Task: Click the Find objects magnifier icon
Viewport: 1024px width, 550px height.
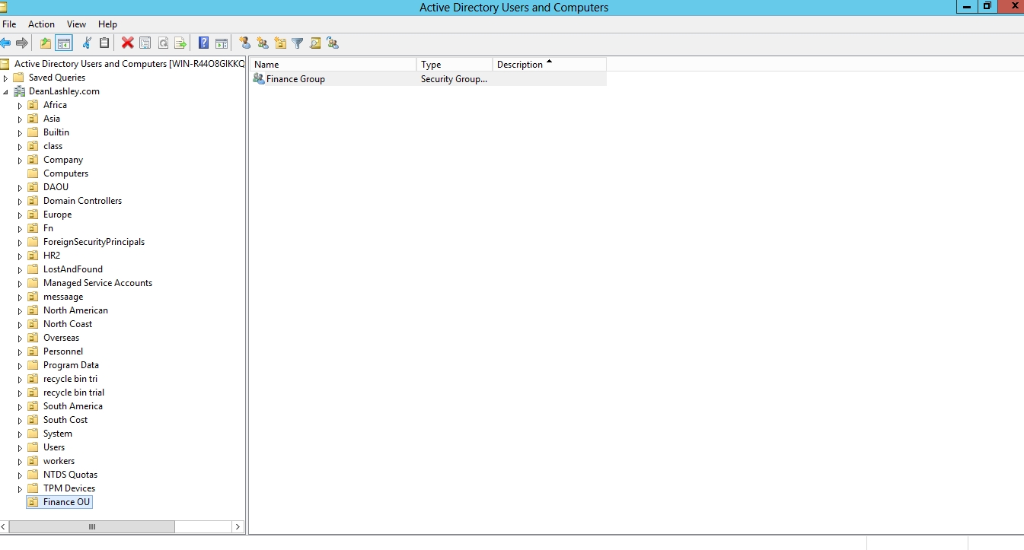Action: [315, 43]
